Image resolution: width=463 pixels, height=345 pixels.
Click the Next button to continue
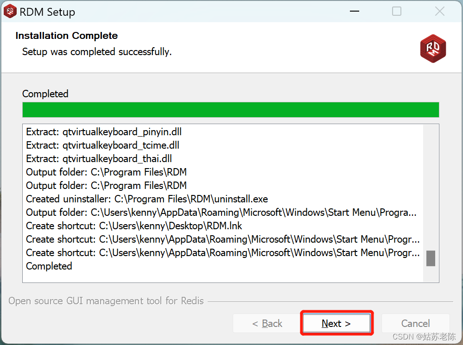click(336, 323)
